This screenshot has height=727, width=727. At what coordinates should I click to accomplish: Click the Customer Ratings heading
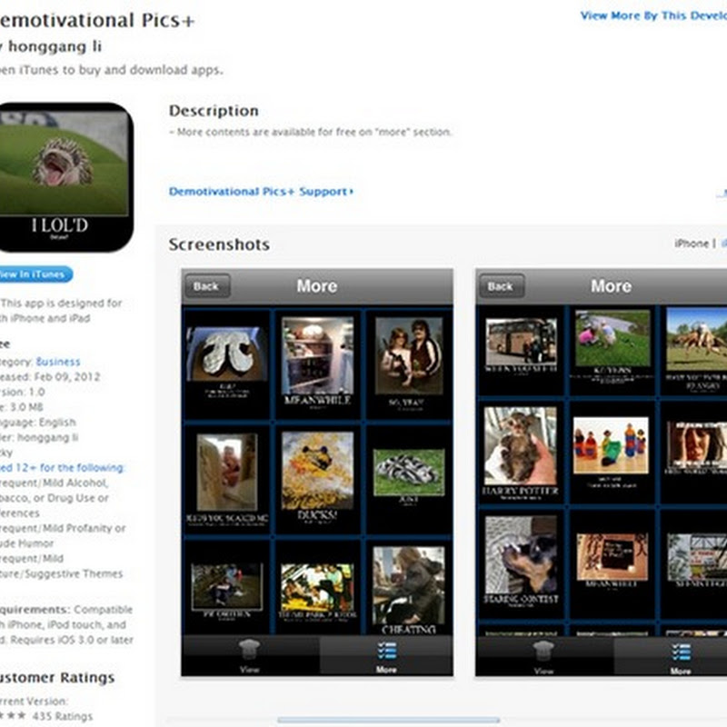coord(57,677)
